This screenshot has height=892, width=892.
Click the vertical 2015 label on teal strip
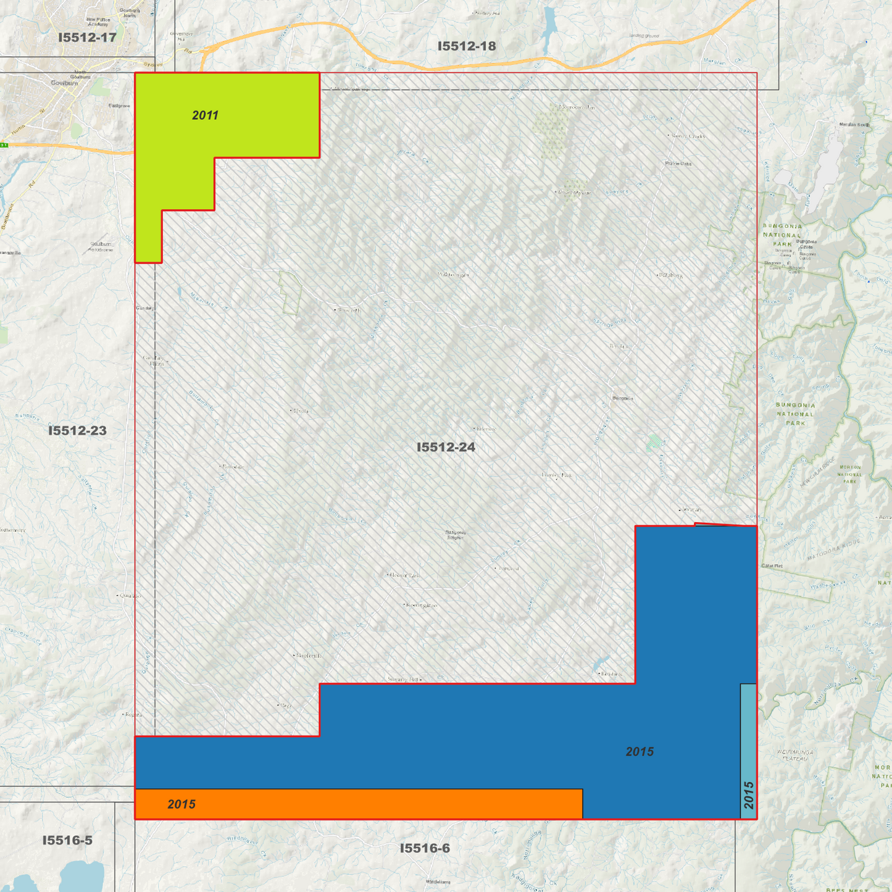[x=749, y=795]
